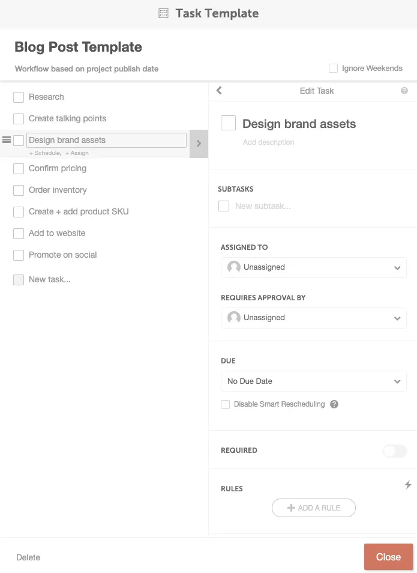The width and height of the screenshot is (417, 573).
Task: Click the lightning bolt icon in Rules section
Action: (408, 485)
